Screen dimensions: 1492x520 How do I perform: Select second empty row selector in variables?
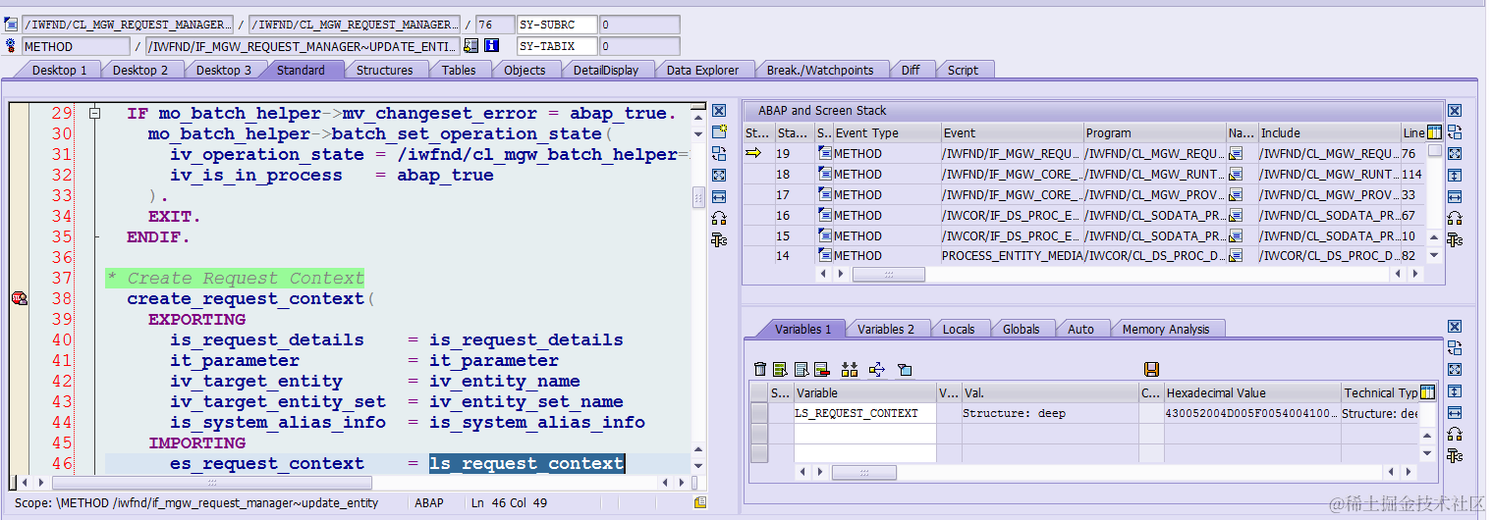point(758,452)
